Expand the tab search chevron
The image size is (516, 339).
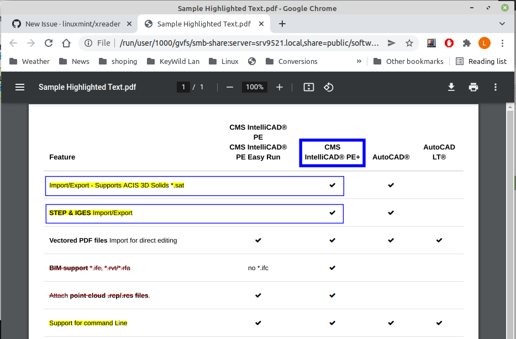coord(502,24)
